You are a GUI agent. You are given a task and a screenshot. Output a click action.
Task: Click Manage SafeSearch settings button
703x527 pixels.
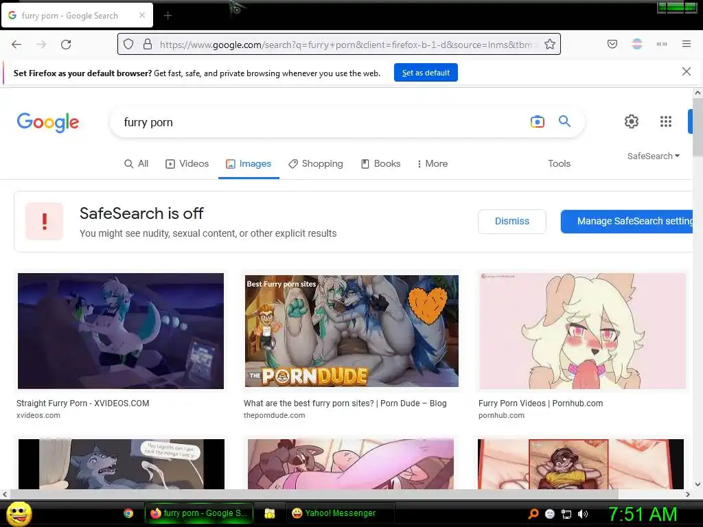[x=626, y=222]
